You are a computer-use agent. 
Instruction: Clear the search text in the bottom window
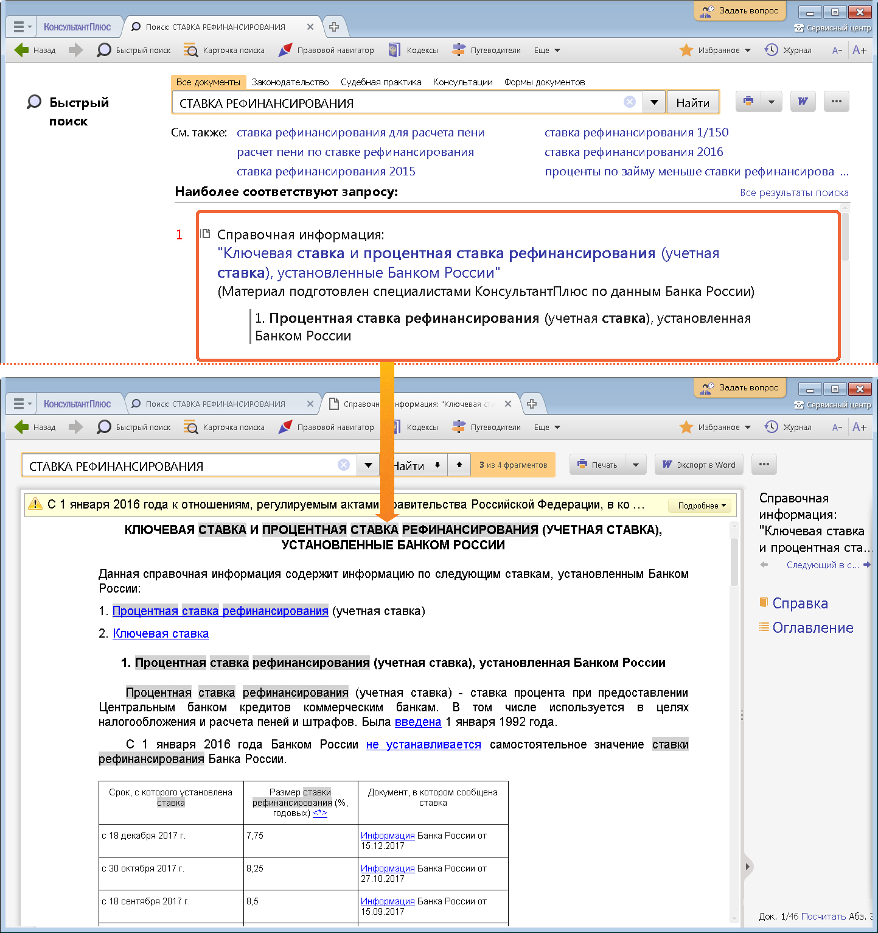click(344, 465)
